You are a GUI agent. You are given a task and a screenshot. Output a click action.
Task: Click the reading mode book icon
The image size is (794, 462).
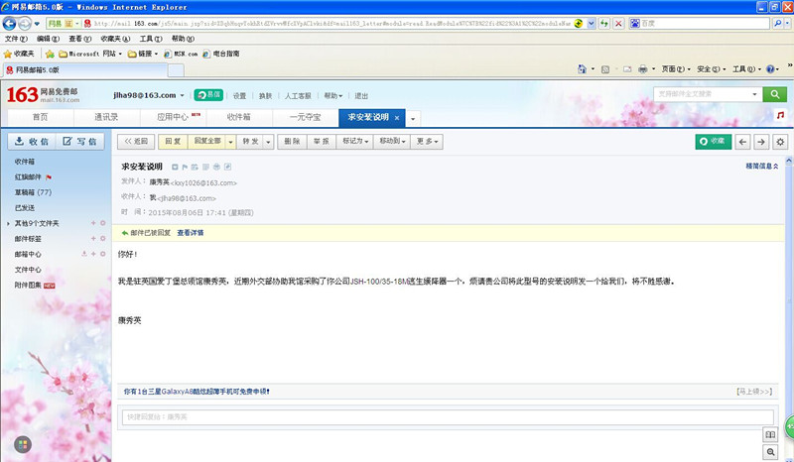tap(769, 435)
